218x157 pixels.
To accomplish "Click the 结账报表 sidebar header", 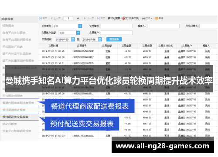I will coord(7,19).
